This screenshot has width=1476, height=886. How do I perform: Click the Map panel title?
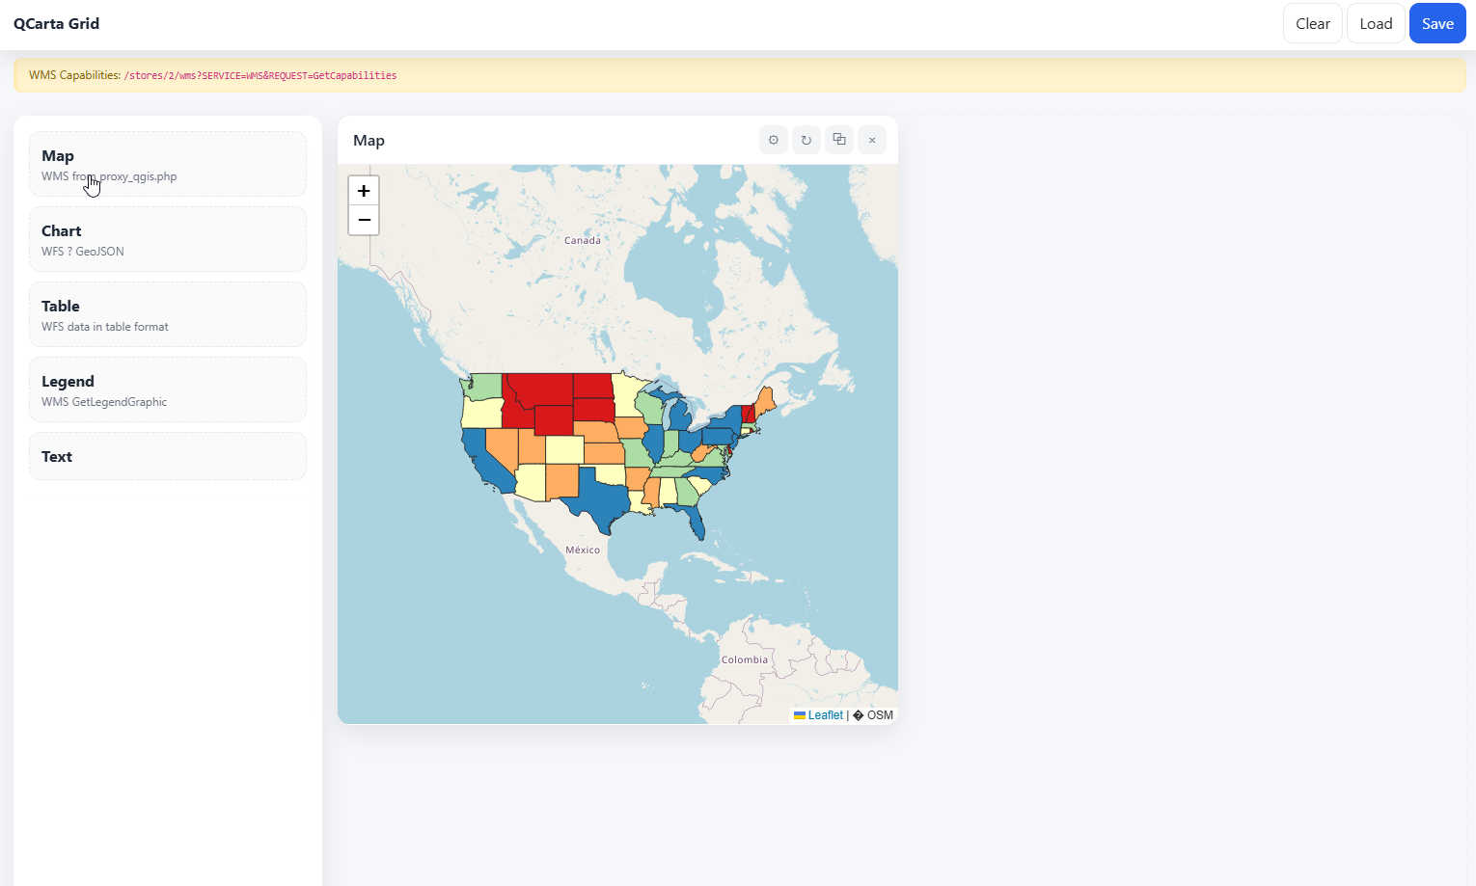(x=369, y=141)
